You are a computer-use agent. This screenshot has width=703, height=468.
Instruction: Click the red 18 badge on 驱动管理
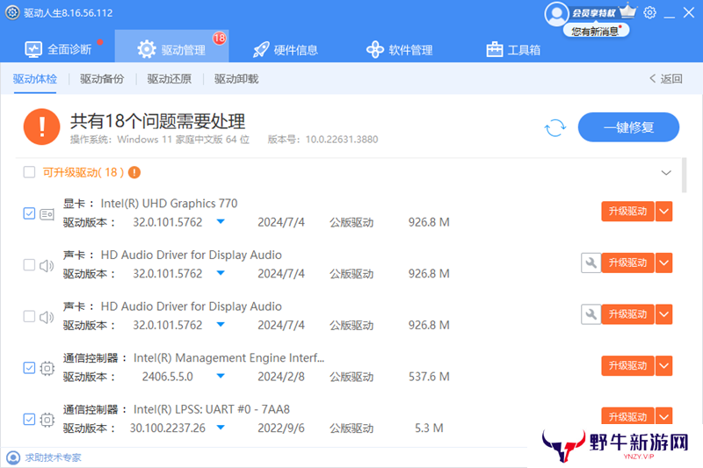pos(219,39)
